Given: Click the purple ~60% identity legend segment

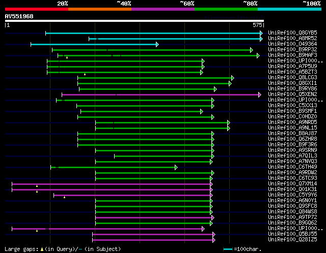Looking at the screenshot, I should [163, 9].
